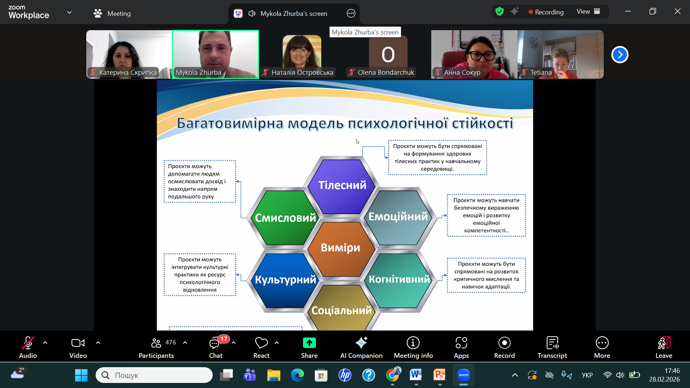Expand the Participants options arrow
The width and height of the screenshot is (690, 388).
click(185, 343)
